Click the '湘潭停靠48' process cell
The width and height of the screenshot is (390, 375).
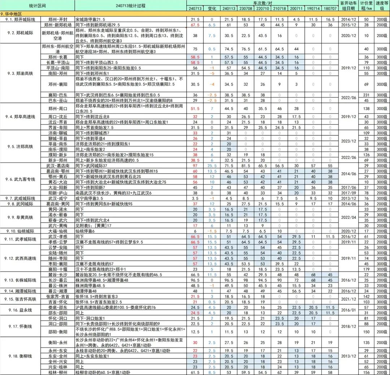pyautogui.click(x=131, y=291)
